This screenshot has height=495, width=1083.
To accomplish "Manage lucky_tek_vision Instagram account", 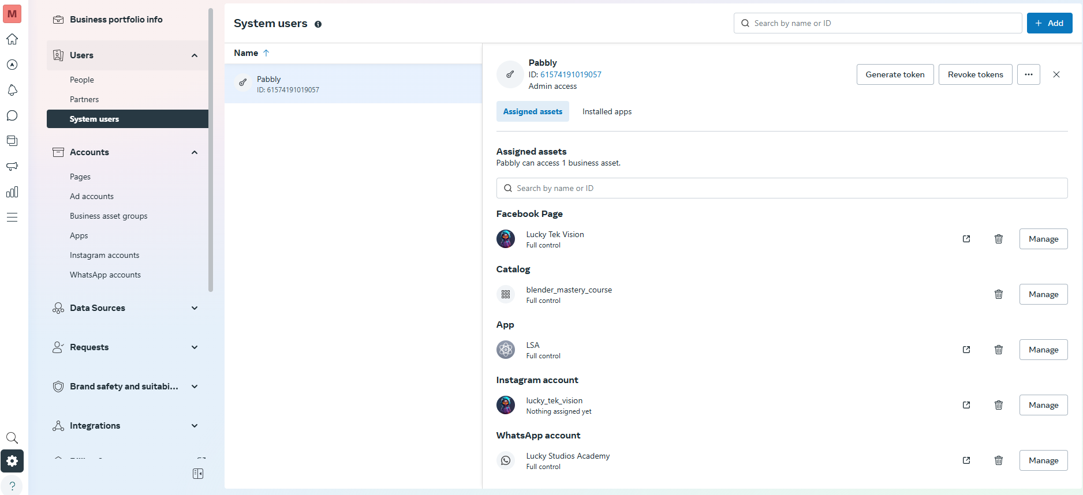I will pyautogui.click(x=1043, y=405).
